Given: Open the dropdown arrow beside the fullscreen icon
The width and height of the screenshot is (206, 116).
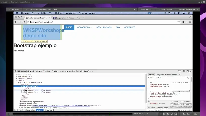Looking at the screenshot, I should pyautogui.click(x=178, y=114).
